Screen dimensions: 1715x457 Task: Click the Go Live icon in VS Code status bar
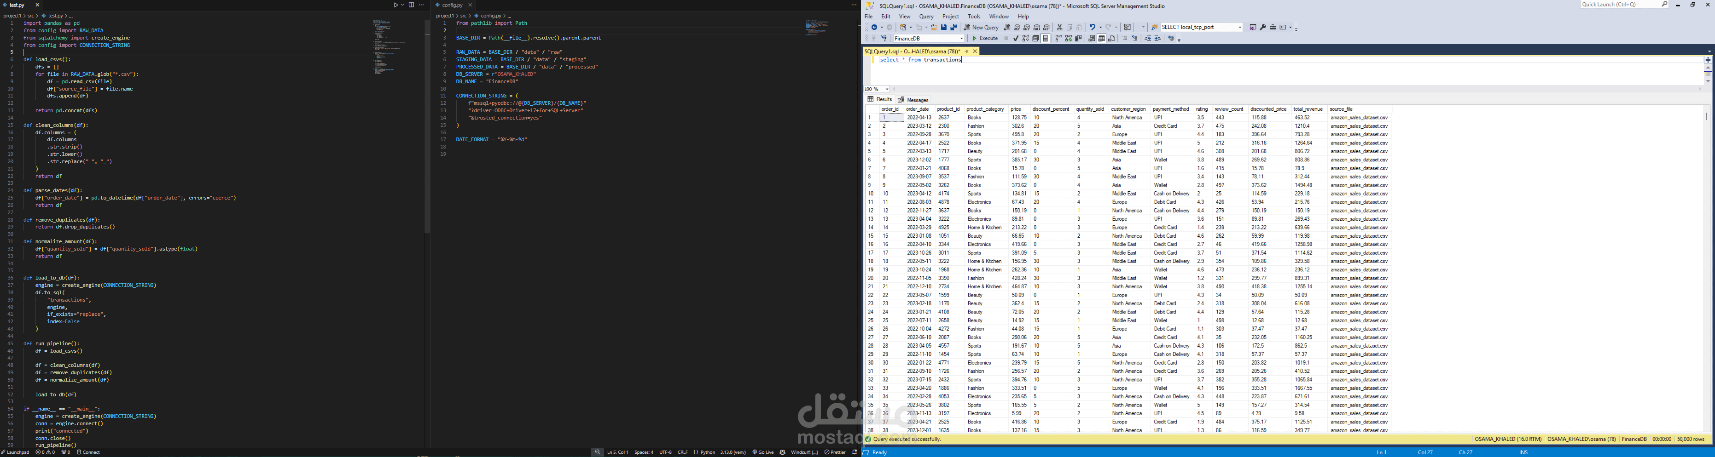pyautogui.click(x=764, y=452)
